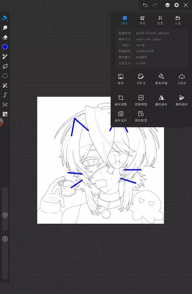Switch to the 云盘 tab
Screen dimensions: 192x294
click(178, 20)
